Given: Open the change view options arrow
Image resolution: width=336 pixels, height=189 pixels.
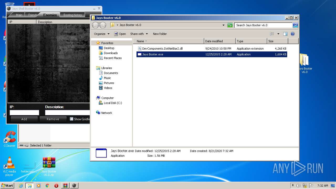Looking at the screenshot, I should pos(278,34).
